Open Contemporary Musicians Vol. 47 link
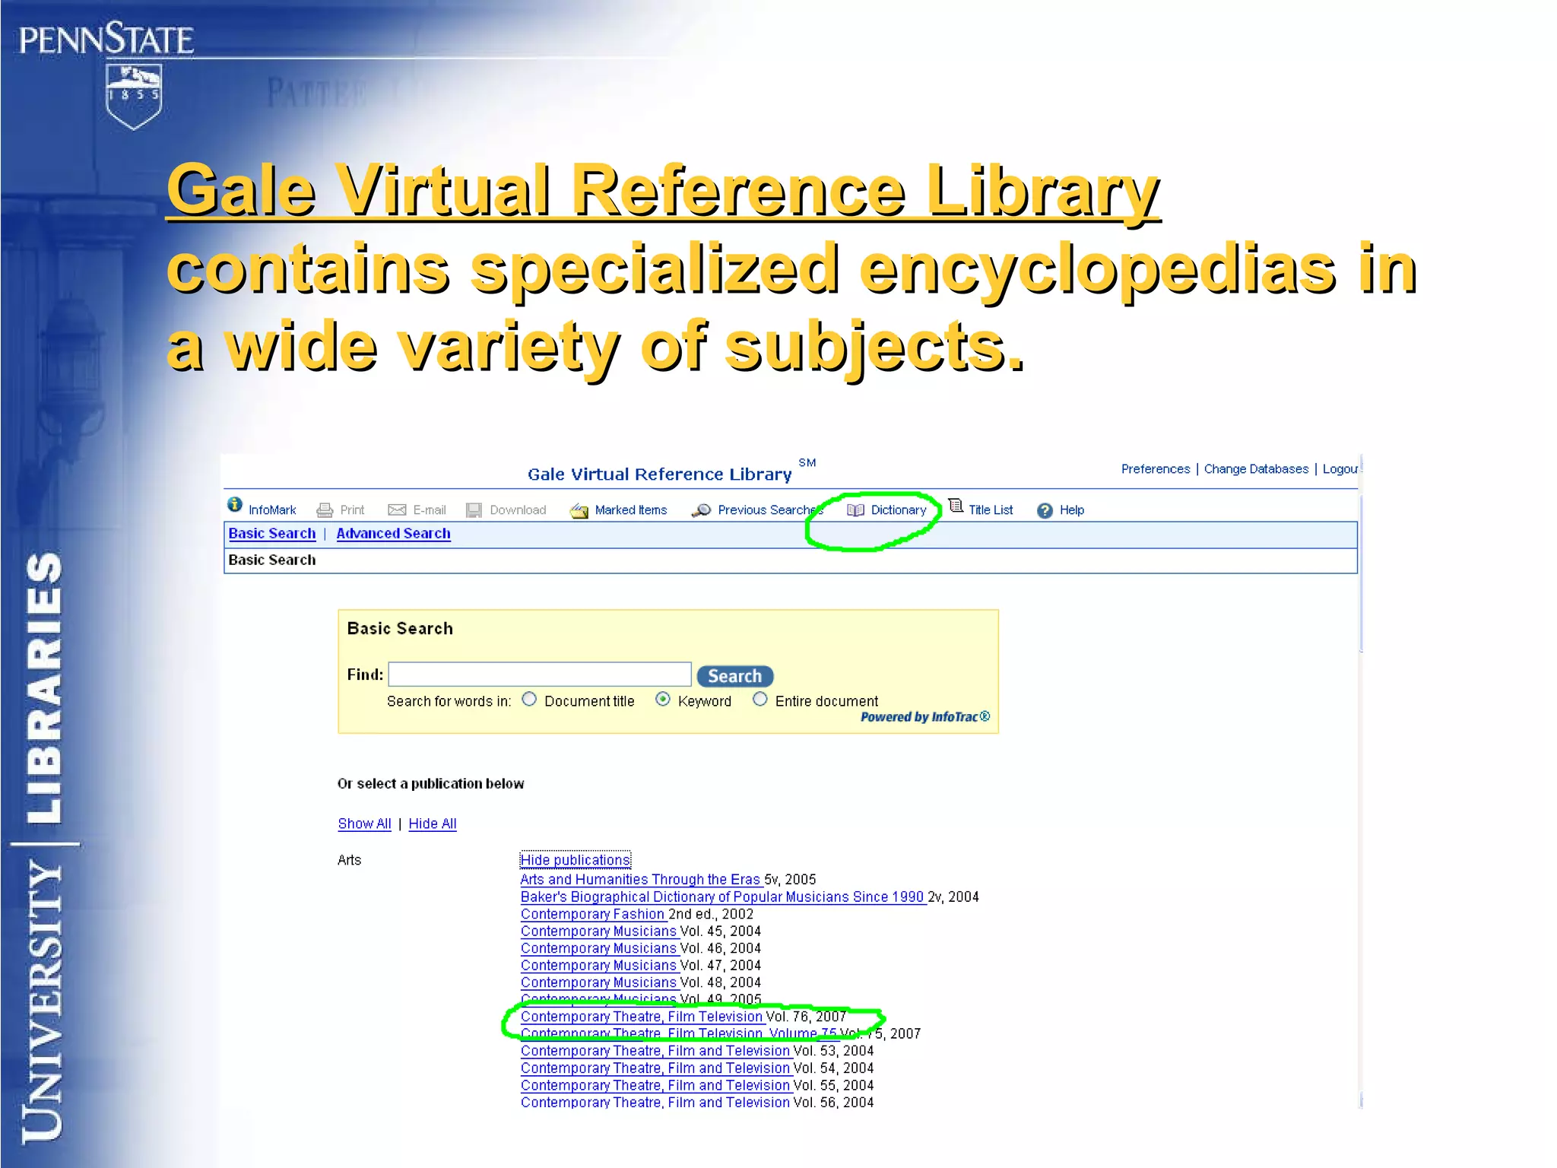The width and height of the screenshot is (1557, 1168). point(599,966)
